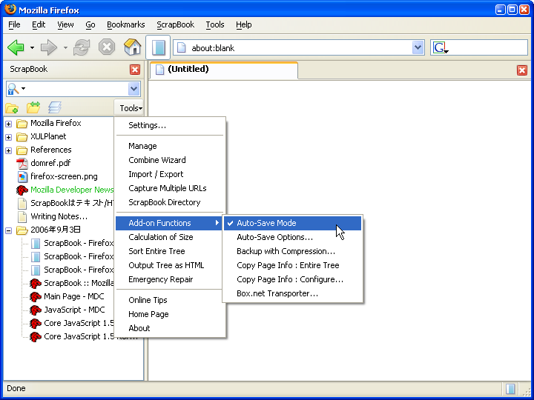The width and height of the screenshot is (534, 400).
Task: Click the sidebar Tools dropdown button
Action: coord(131,108)
